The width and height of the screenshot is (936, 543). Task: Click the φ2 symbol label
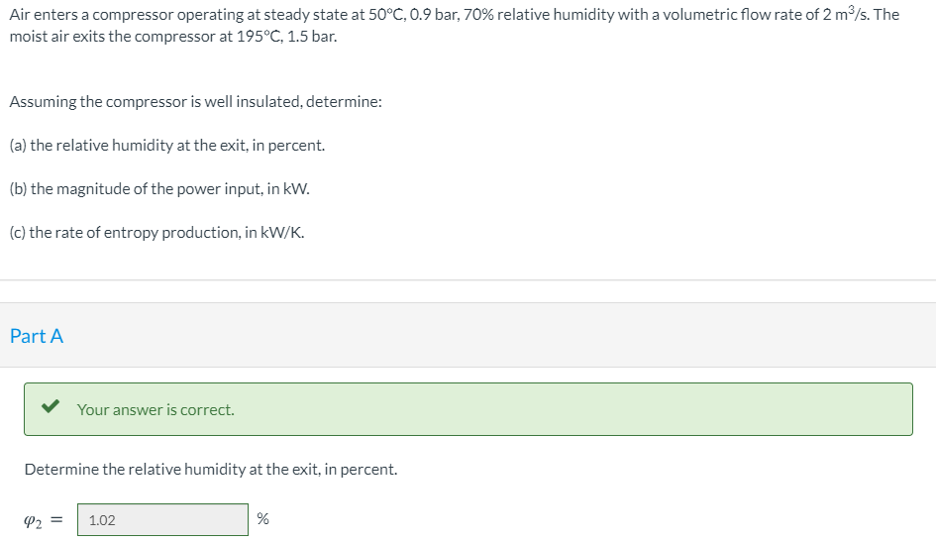coord(33,521)
